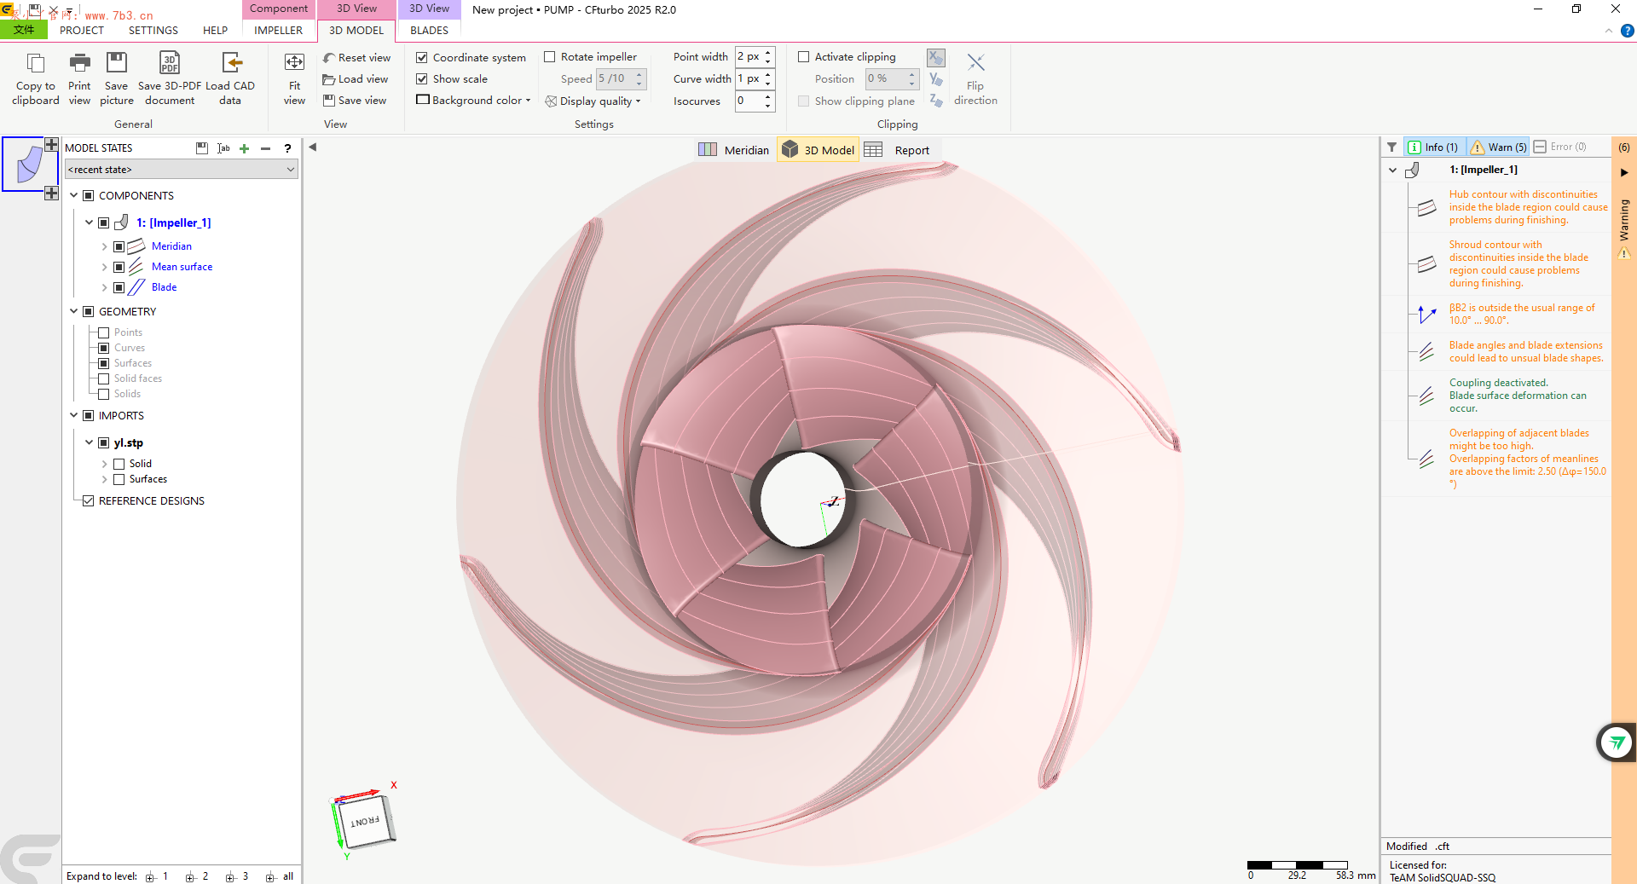Expand the Meridian tree node
The width and height of the screenshot is (1637, 884).
[104, 246]
